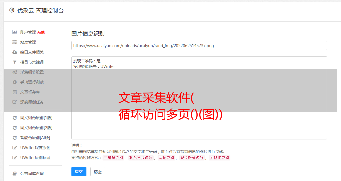This screenshot has height=181, width=341.
Task: Click the red 充值 link
Action: 41,32
